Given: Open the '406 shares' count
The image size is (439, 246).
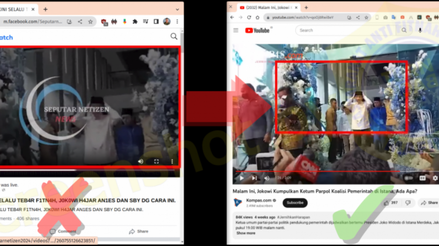Looking at the screenshot, I should click(x=28, y=218).
